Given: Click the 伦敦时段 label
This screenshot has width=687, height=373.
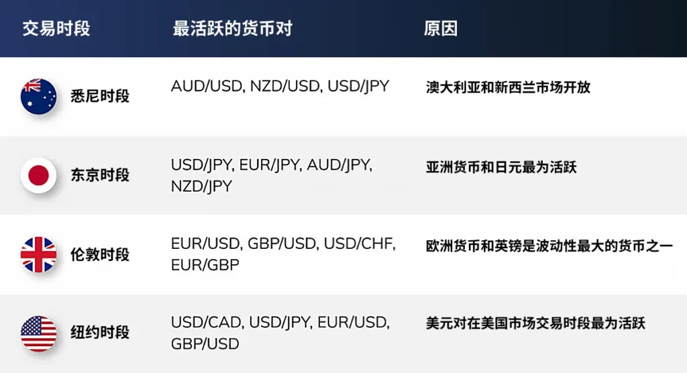Looking at the screenshot, I should (100, 254).
